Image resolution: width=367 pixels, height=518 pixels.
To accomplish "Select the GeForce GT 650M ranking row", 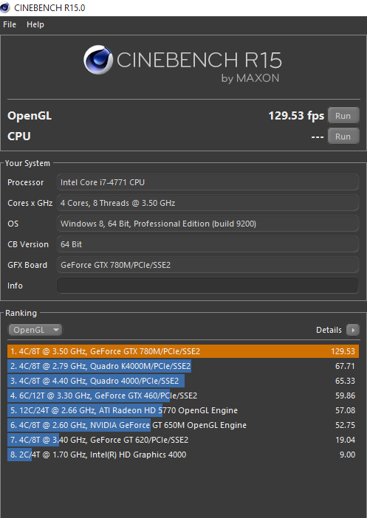I will 183,425.
